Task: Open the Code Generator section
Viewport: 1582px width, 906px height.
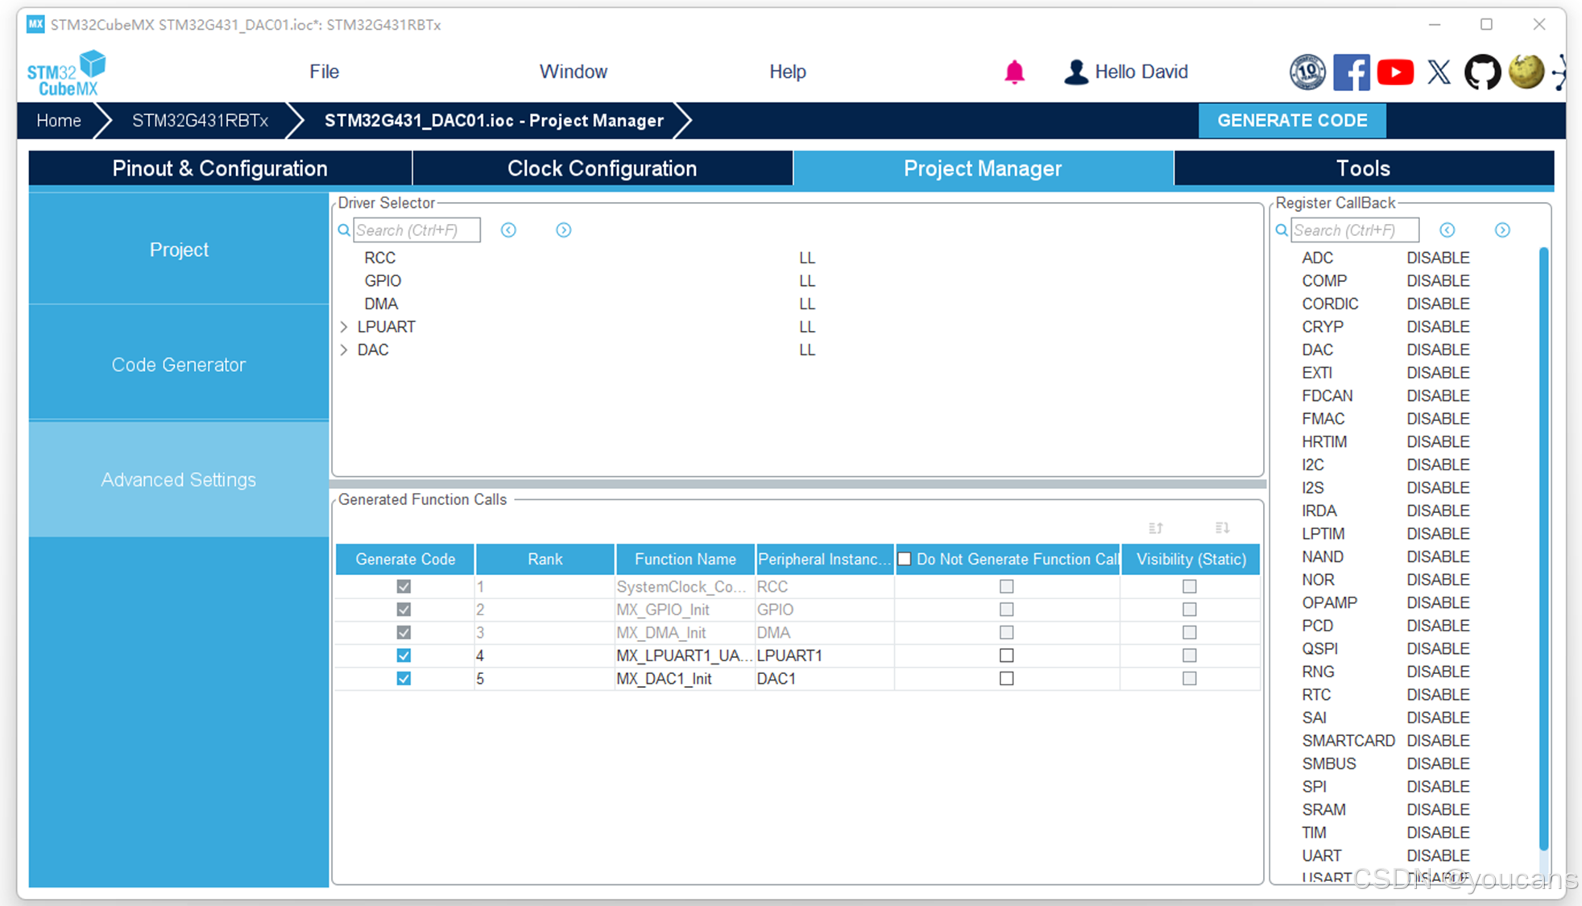Action: point(178,365)
